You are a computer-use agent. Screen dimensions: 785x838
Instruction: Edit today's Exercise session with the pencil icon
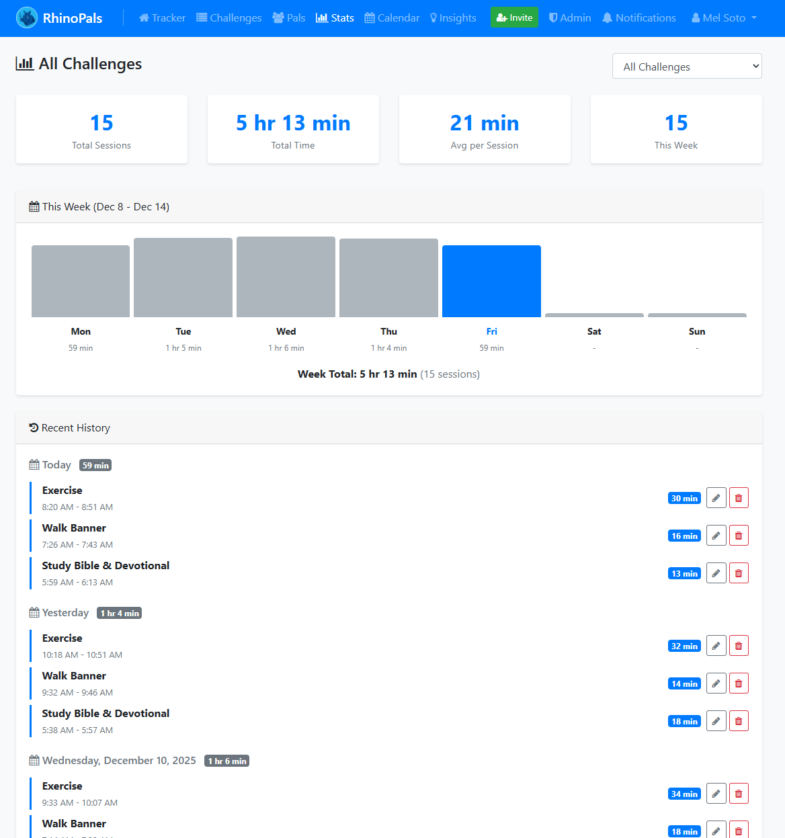click(x=716, y=498)
